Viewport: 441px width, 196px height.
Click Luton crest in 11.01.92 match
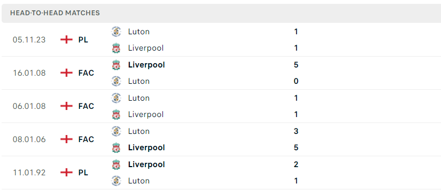click(x=116, y=181)
